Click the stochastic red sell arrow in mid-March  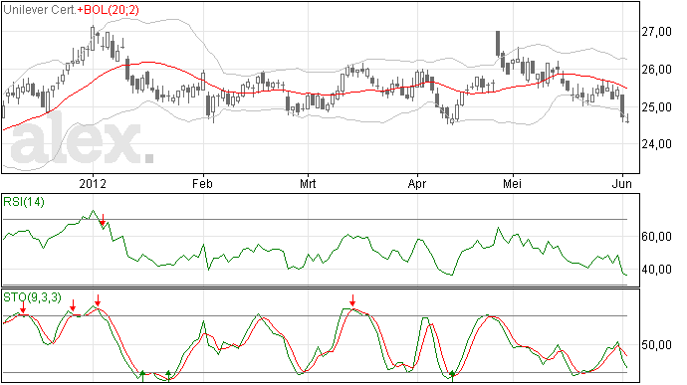point(352,300)
